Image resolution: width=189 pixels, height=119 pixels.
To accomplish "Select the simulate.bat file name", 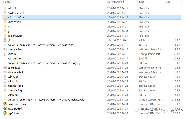I will click(15, 49).
